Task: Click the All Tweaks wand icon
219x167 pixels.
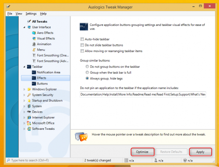Action: pos(29,22)
